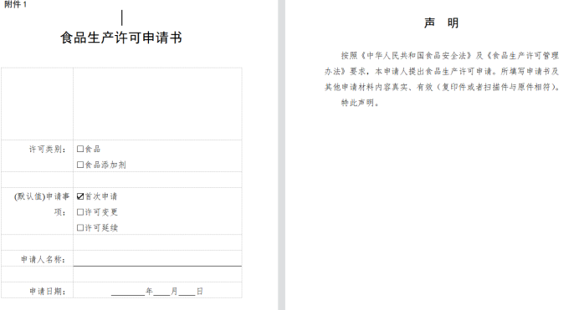Viewport: 579px width, 310px height.
Task: Tick the 许可变更 checkbox
Action: click(x=80, y=212)
